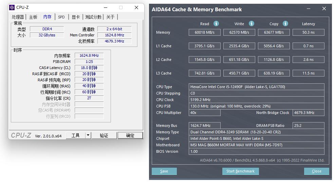This screenshot has height=182, width=335.
Task: Click the Start Benchmark button
Action: click(x=241, y=171)
